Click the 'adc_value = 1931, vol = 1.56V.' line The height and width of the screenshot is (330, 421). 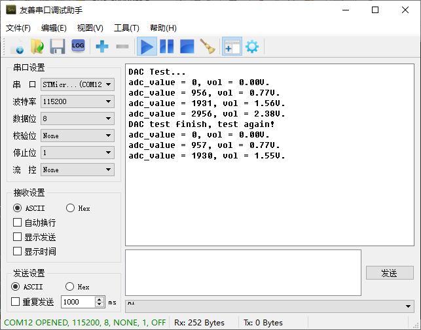click(207, 103)
